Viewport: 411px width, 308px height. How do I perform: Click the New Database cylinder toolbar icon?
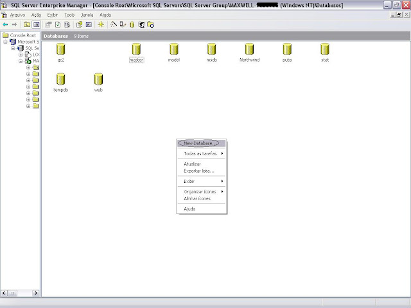click(132, 24)
